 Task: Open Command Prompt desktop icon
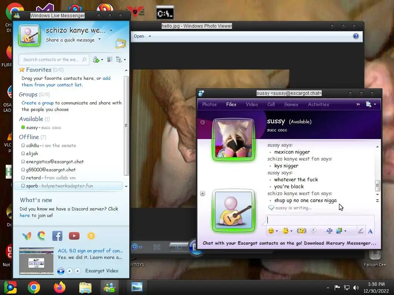[165, 13]
